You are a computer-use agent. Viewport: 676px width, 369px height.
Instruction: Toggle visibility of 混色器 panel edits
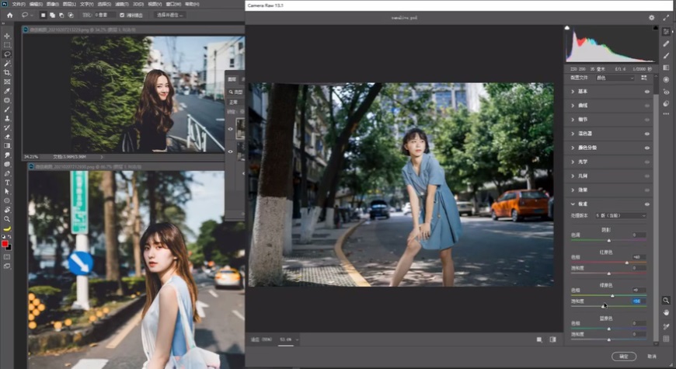pos(647,134)
